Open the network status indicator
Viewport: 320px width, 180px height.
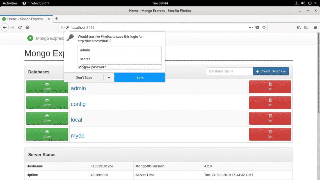click(296, 3)
